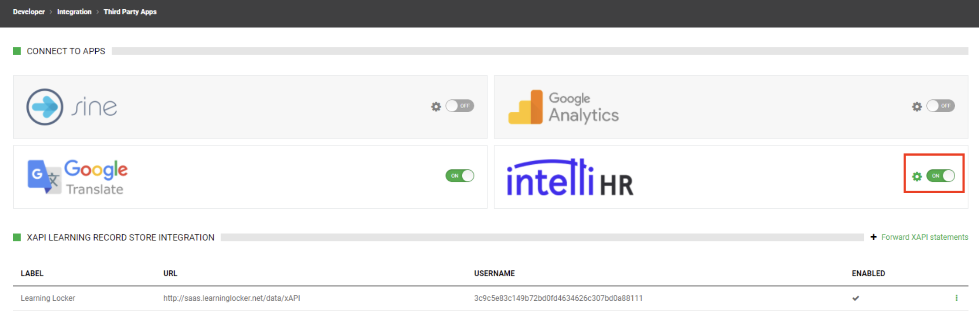The width and height of the screenshot is (979, 334).
Task: Click the Sine app logo
Action: pyautogui.click(x=72, y=107)
